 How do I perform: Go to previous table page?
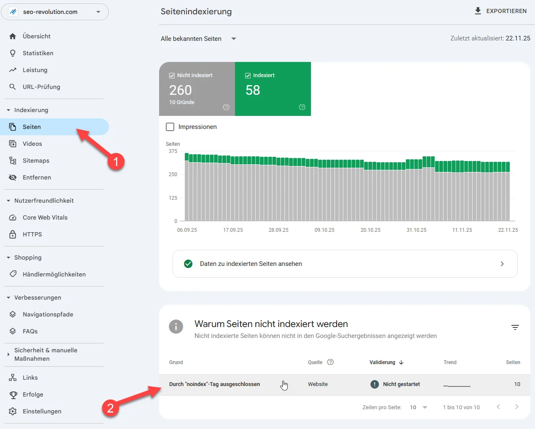pos(498,407)
